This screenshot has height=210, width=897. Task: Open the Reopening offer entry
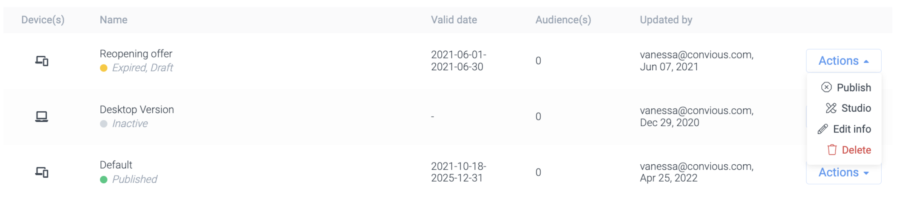pyautogui.click(x=136, y=54)
